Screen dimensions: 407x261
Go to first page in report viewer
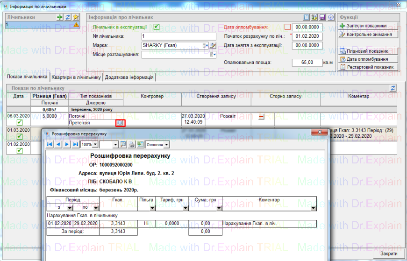coord(50,144)
